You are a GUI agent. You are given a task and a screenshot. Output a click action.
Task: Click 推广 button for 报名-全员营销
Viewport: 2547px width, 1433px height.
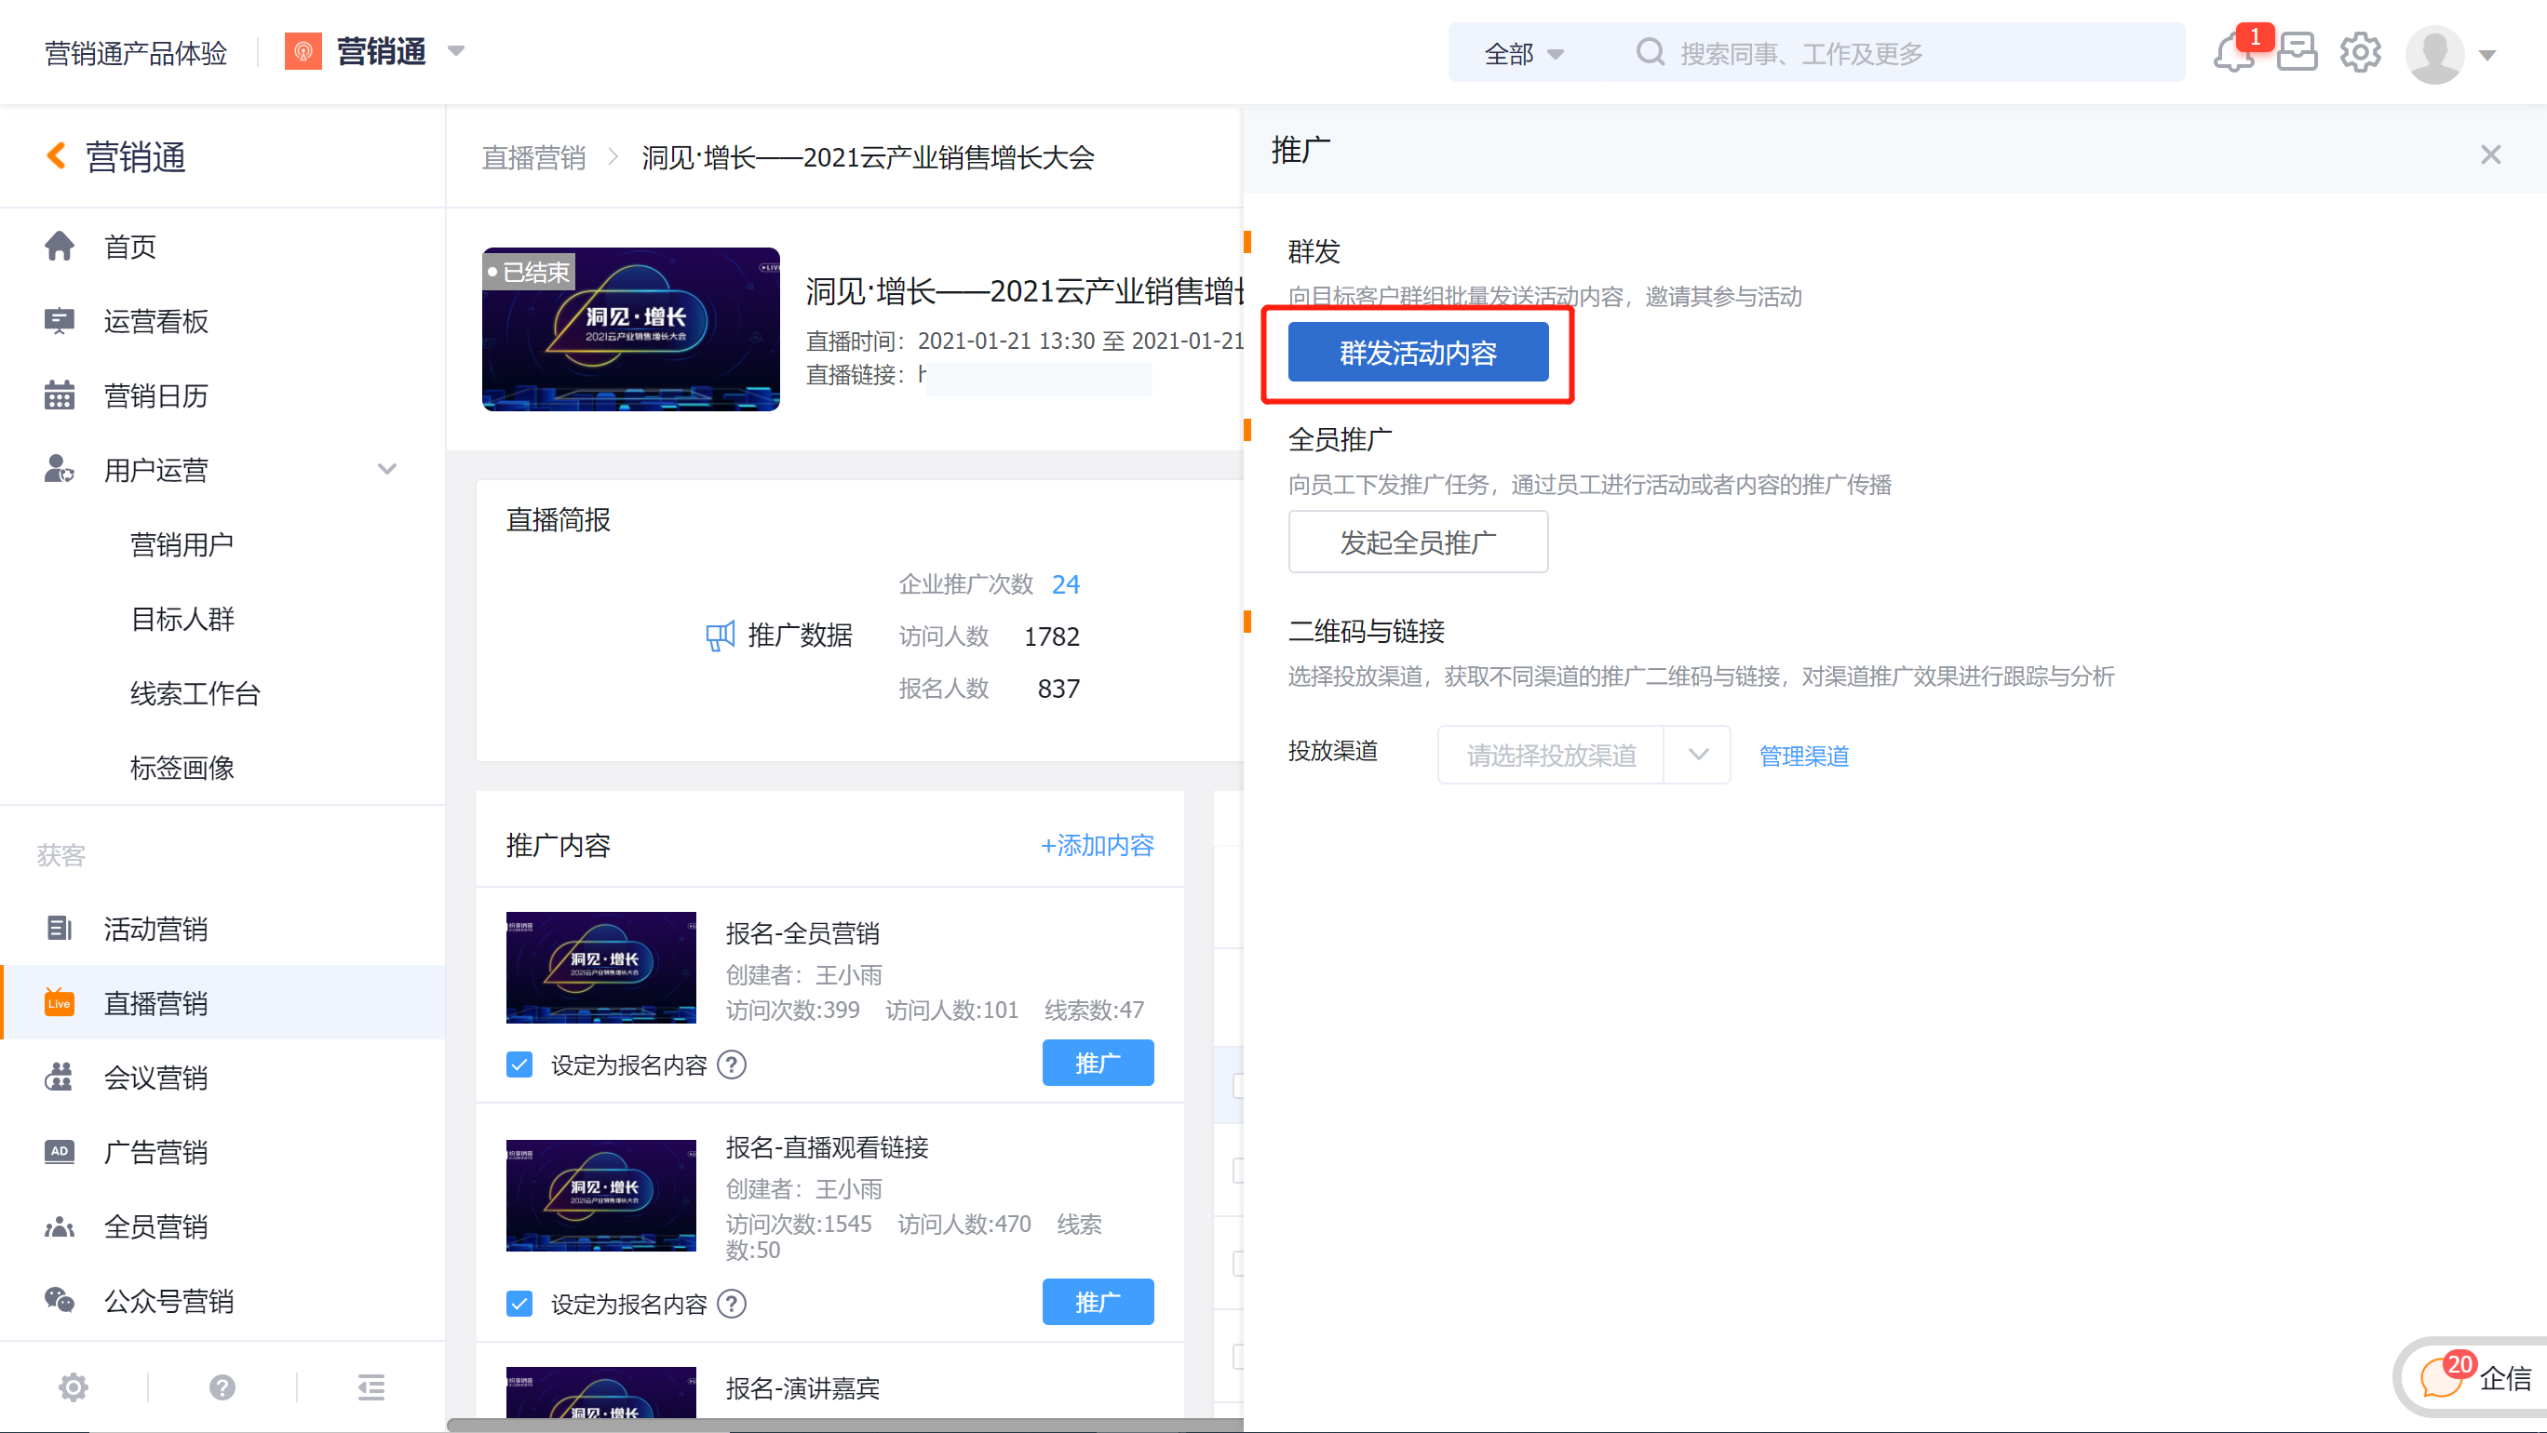1098,1063
